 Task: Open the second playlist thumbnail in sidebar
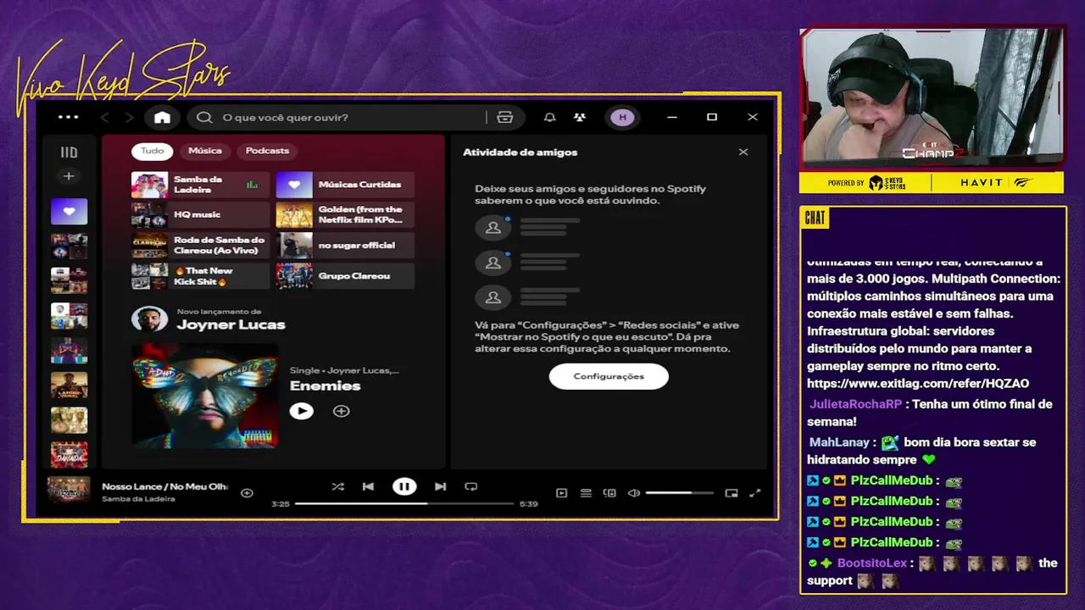[70, 280]
